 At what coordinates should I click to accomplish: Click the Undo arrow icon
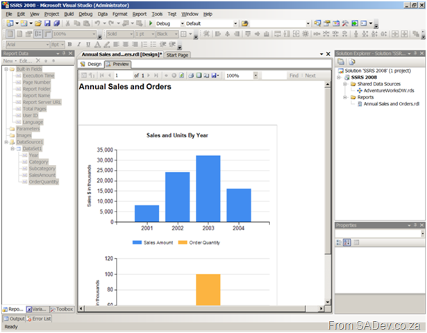click(x=97, y=24)
